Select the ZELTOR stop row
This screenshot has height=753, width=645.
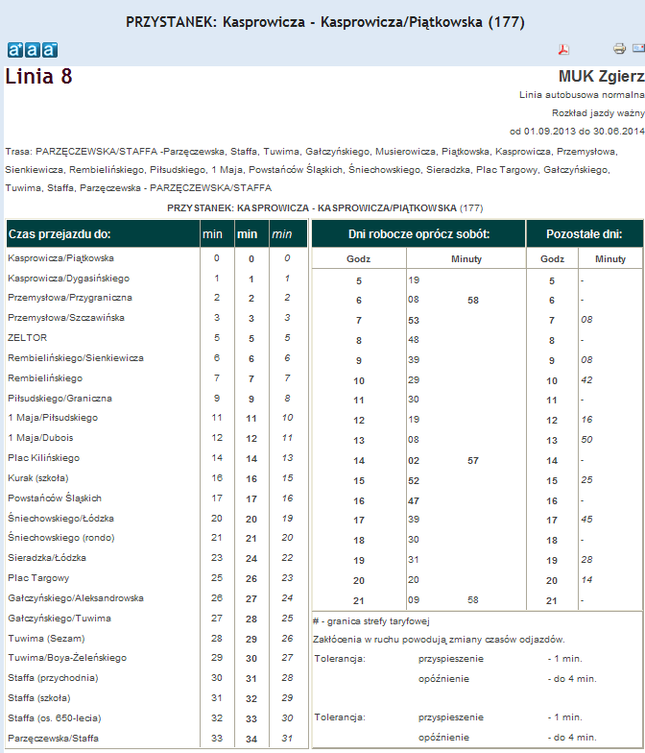click(27, 338)
